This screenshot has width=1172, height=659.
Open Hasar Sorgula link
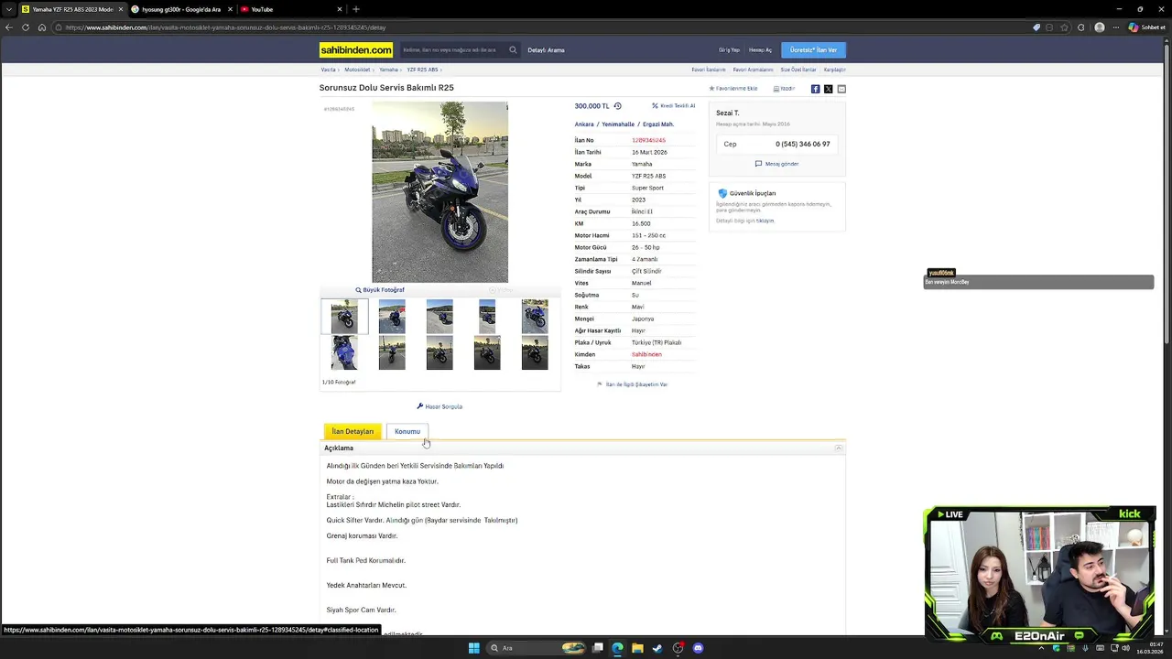point(439,406)
